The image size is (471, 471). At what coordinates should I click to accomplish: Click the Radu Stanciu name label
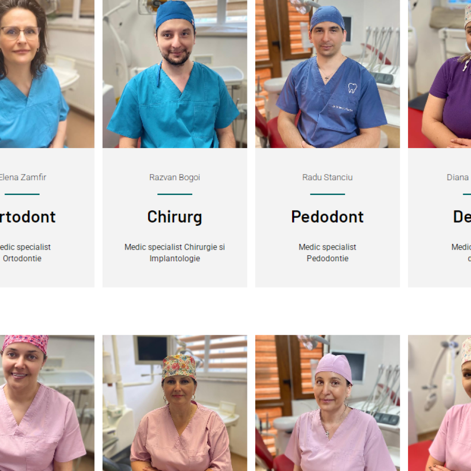point(327,177)
